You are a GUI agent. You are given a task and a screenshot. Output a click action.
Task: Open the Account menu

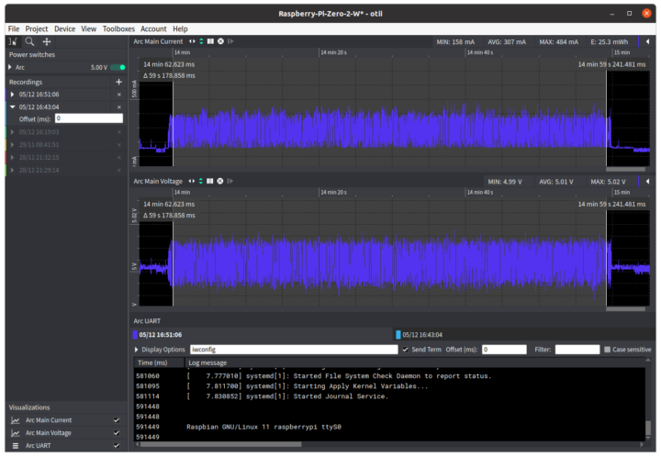pos(153,28)
